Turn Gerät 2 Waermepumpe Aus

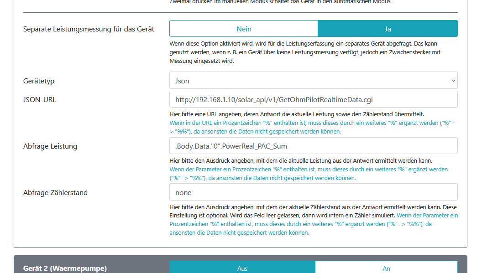[x=242, y=268]
